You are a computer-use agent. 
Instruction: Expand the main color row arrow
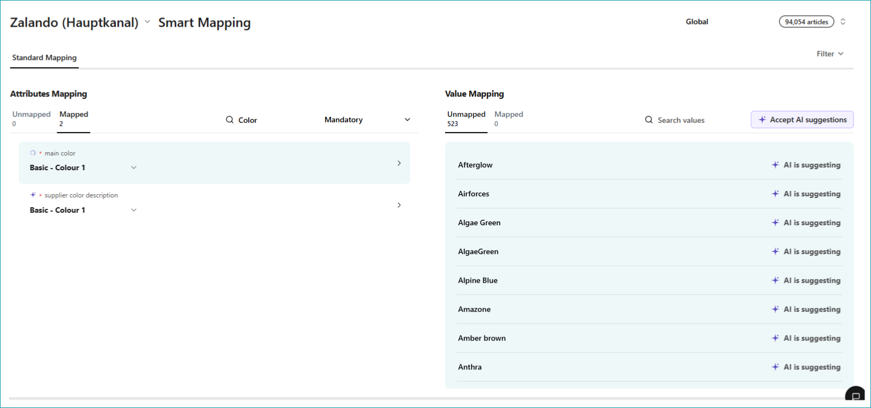[x=399, y=163]
